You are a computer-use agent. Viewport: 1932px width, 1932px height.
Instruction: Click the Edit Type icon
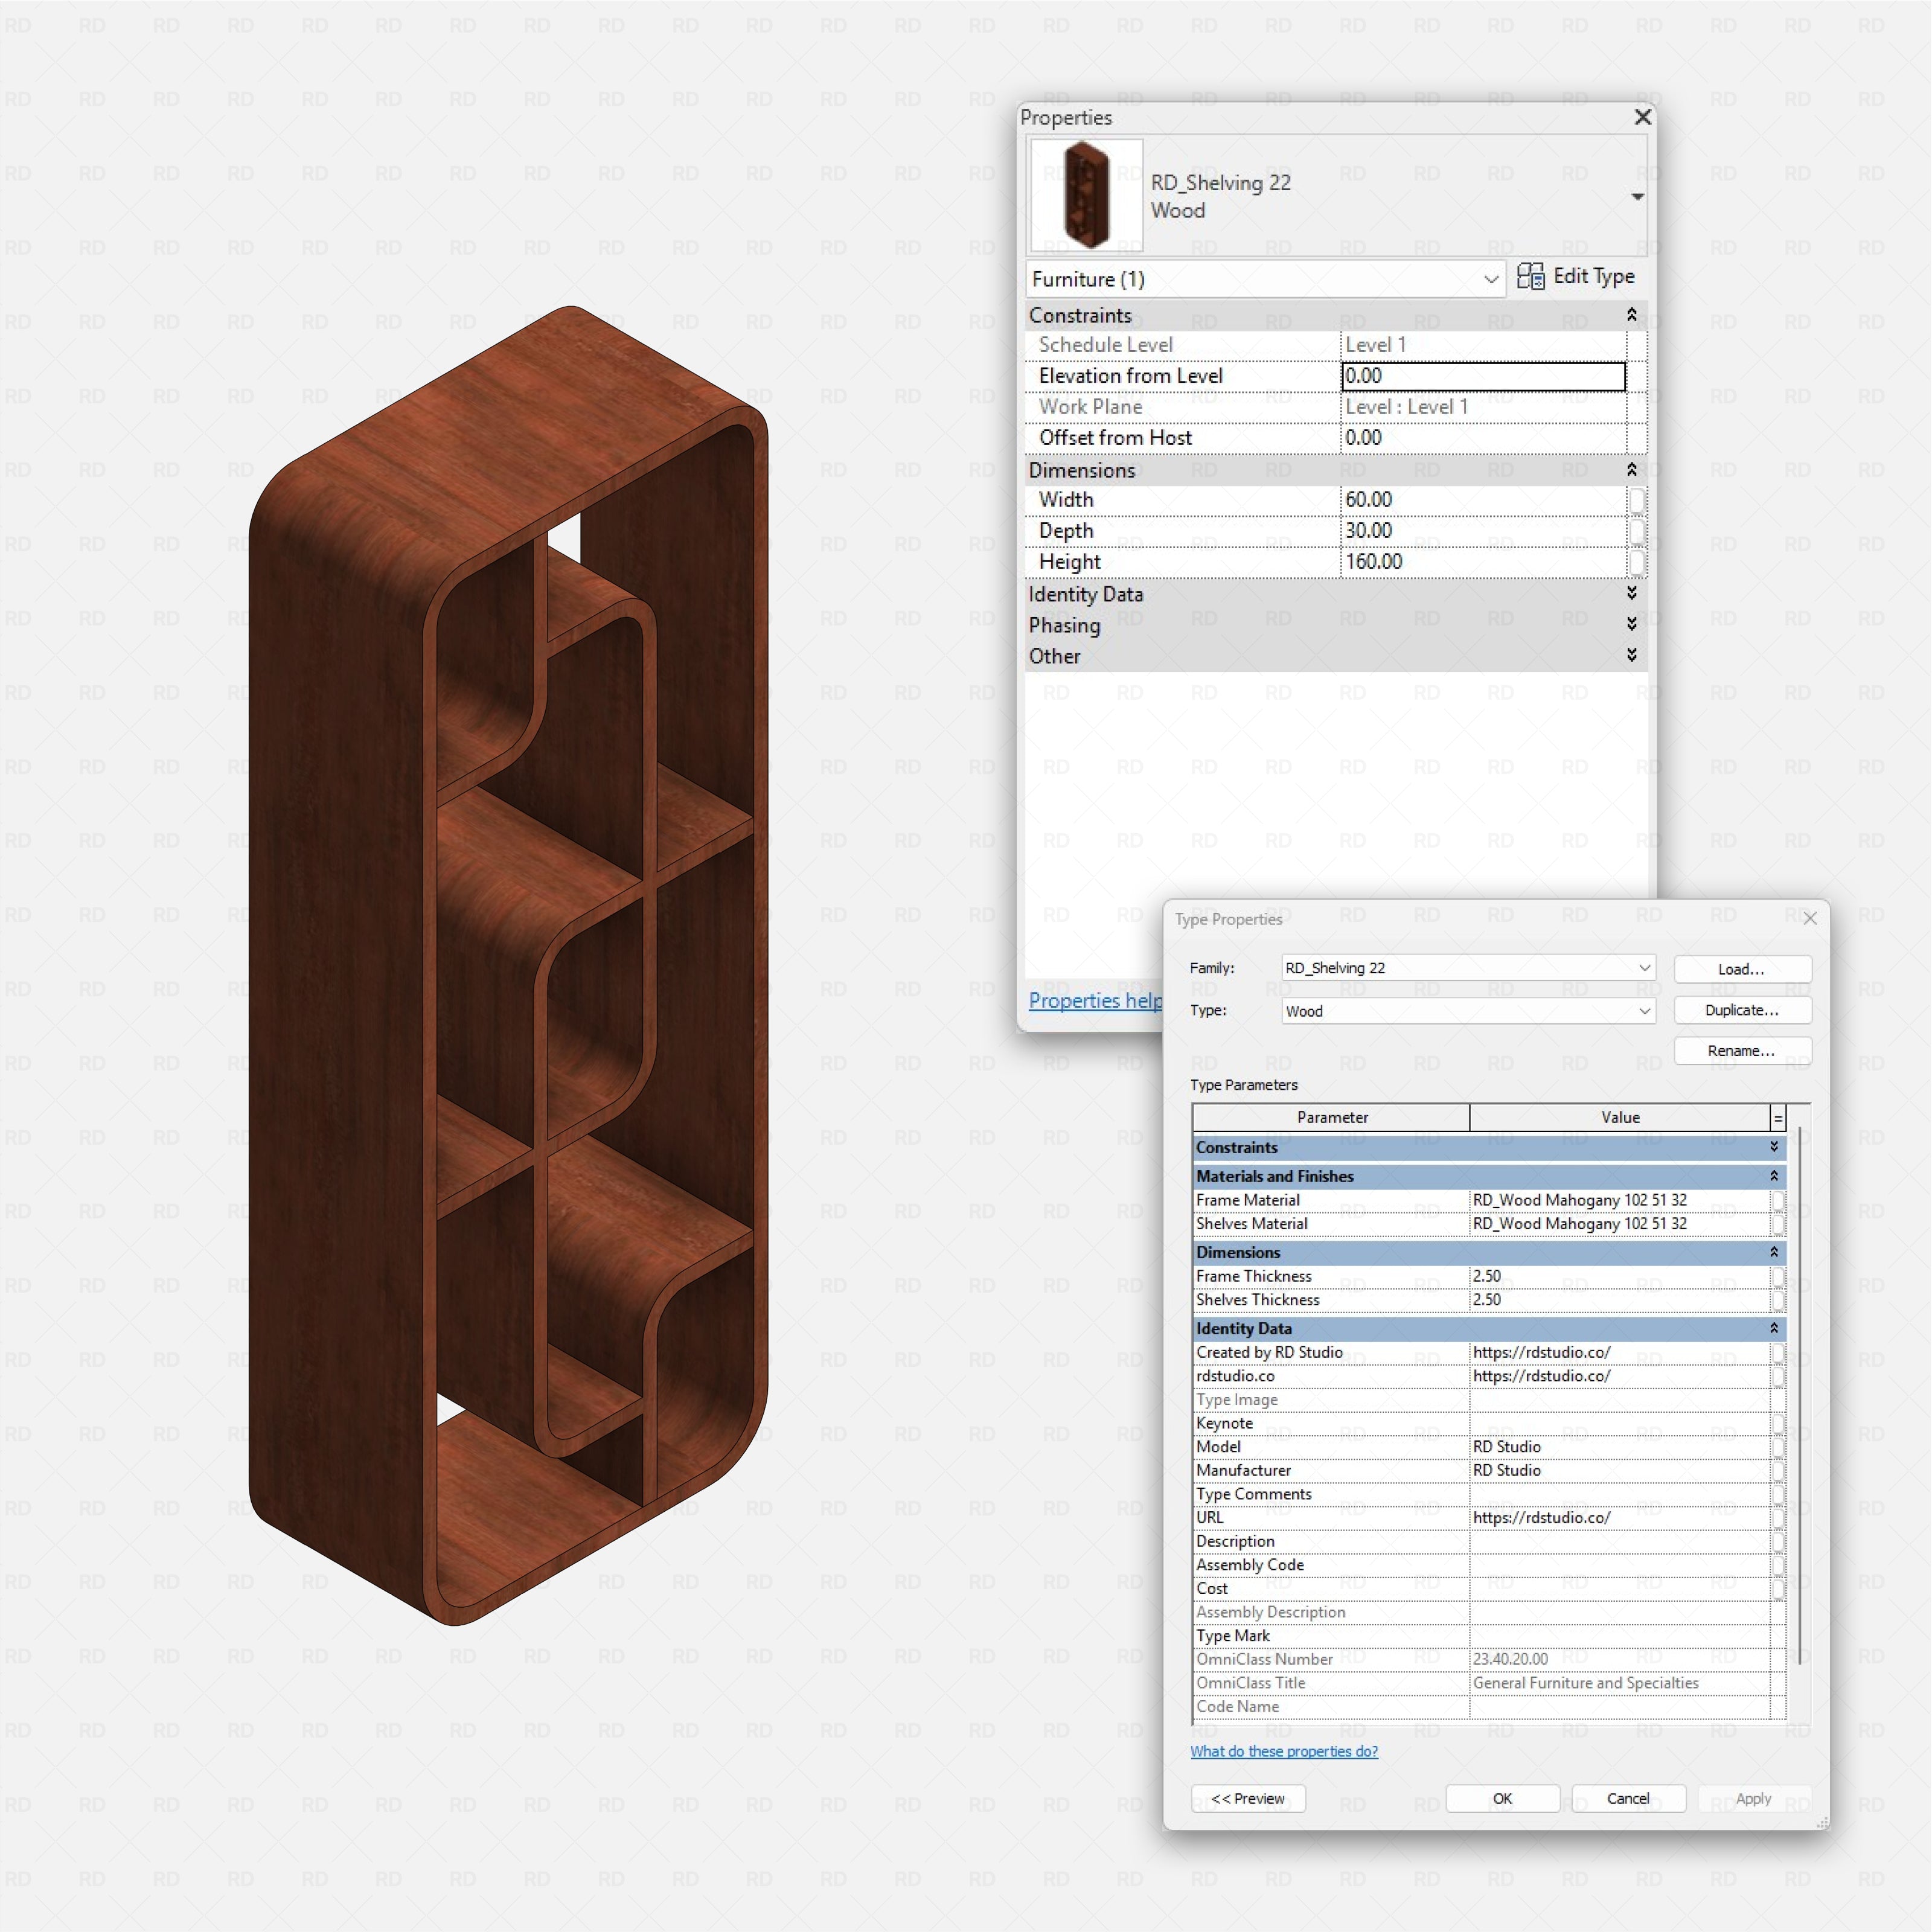click(1530, 276)
